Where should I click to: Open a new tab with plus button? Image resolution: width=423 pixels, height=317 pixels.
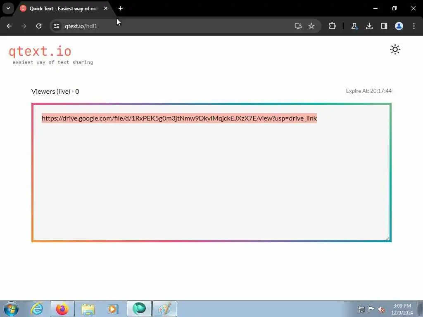pos(121,8)
